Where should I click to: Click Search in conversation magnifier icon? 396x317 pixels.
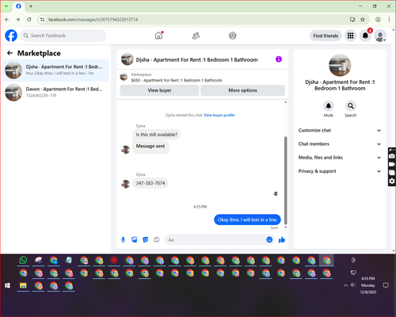[x=351, y=106]
